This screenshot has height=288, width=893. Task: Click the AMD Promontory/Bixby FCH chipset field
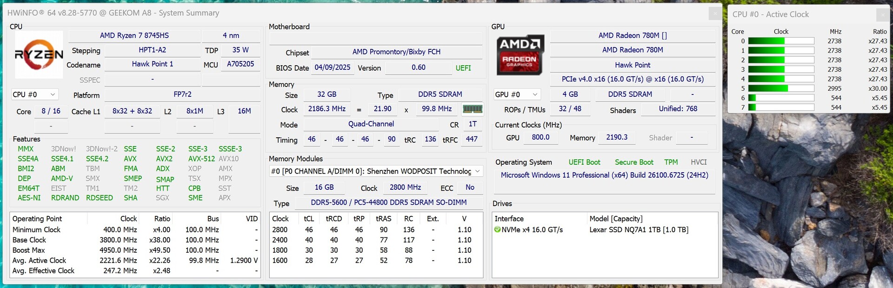396,52
